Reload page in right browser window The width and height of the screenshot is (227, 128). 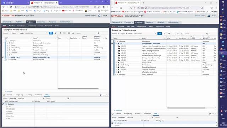coord(121,8)
